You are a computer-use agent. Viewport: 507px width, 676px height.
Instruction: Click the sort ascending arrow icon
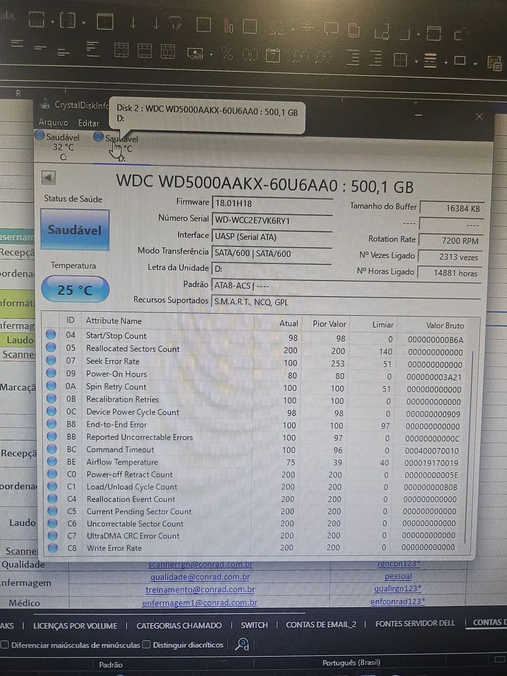click(x=133, y=23)
